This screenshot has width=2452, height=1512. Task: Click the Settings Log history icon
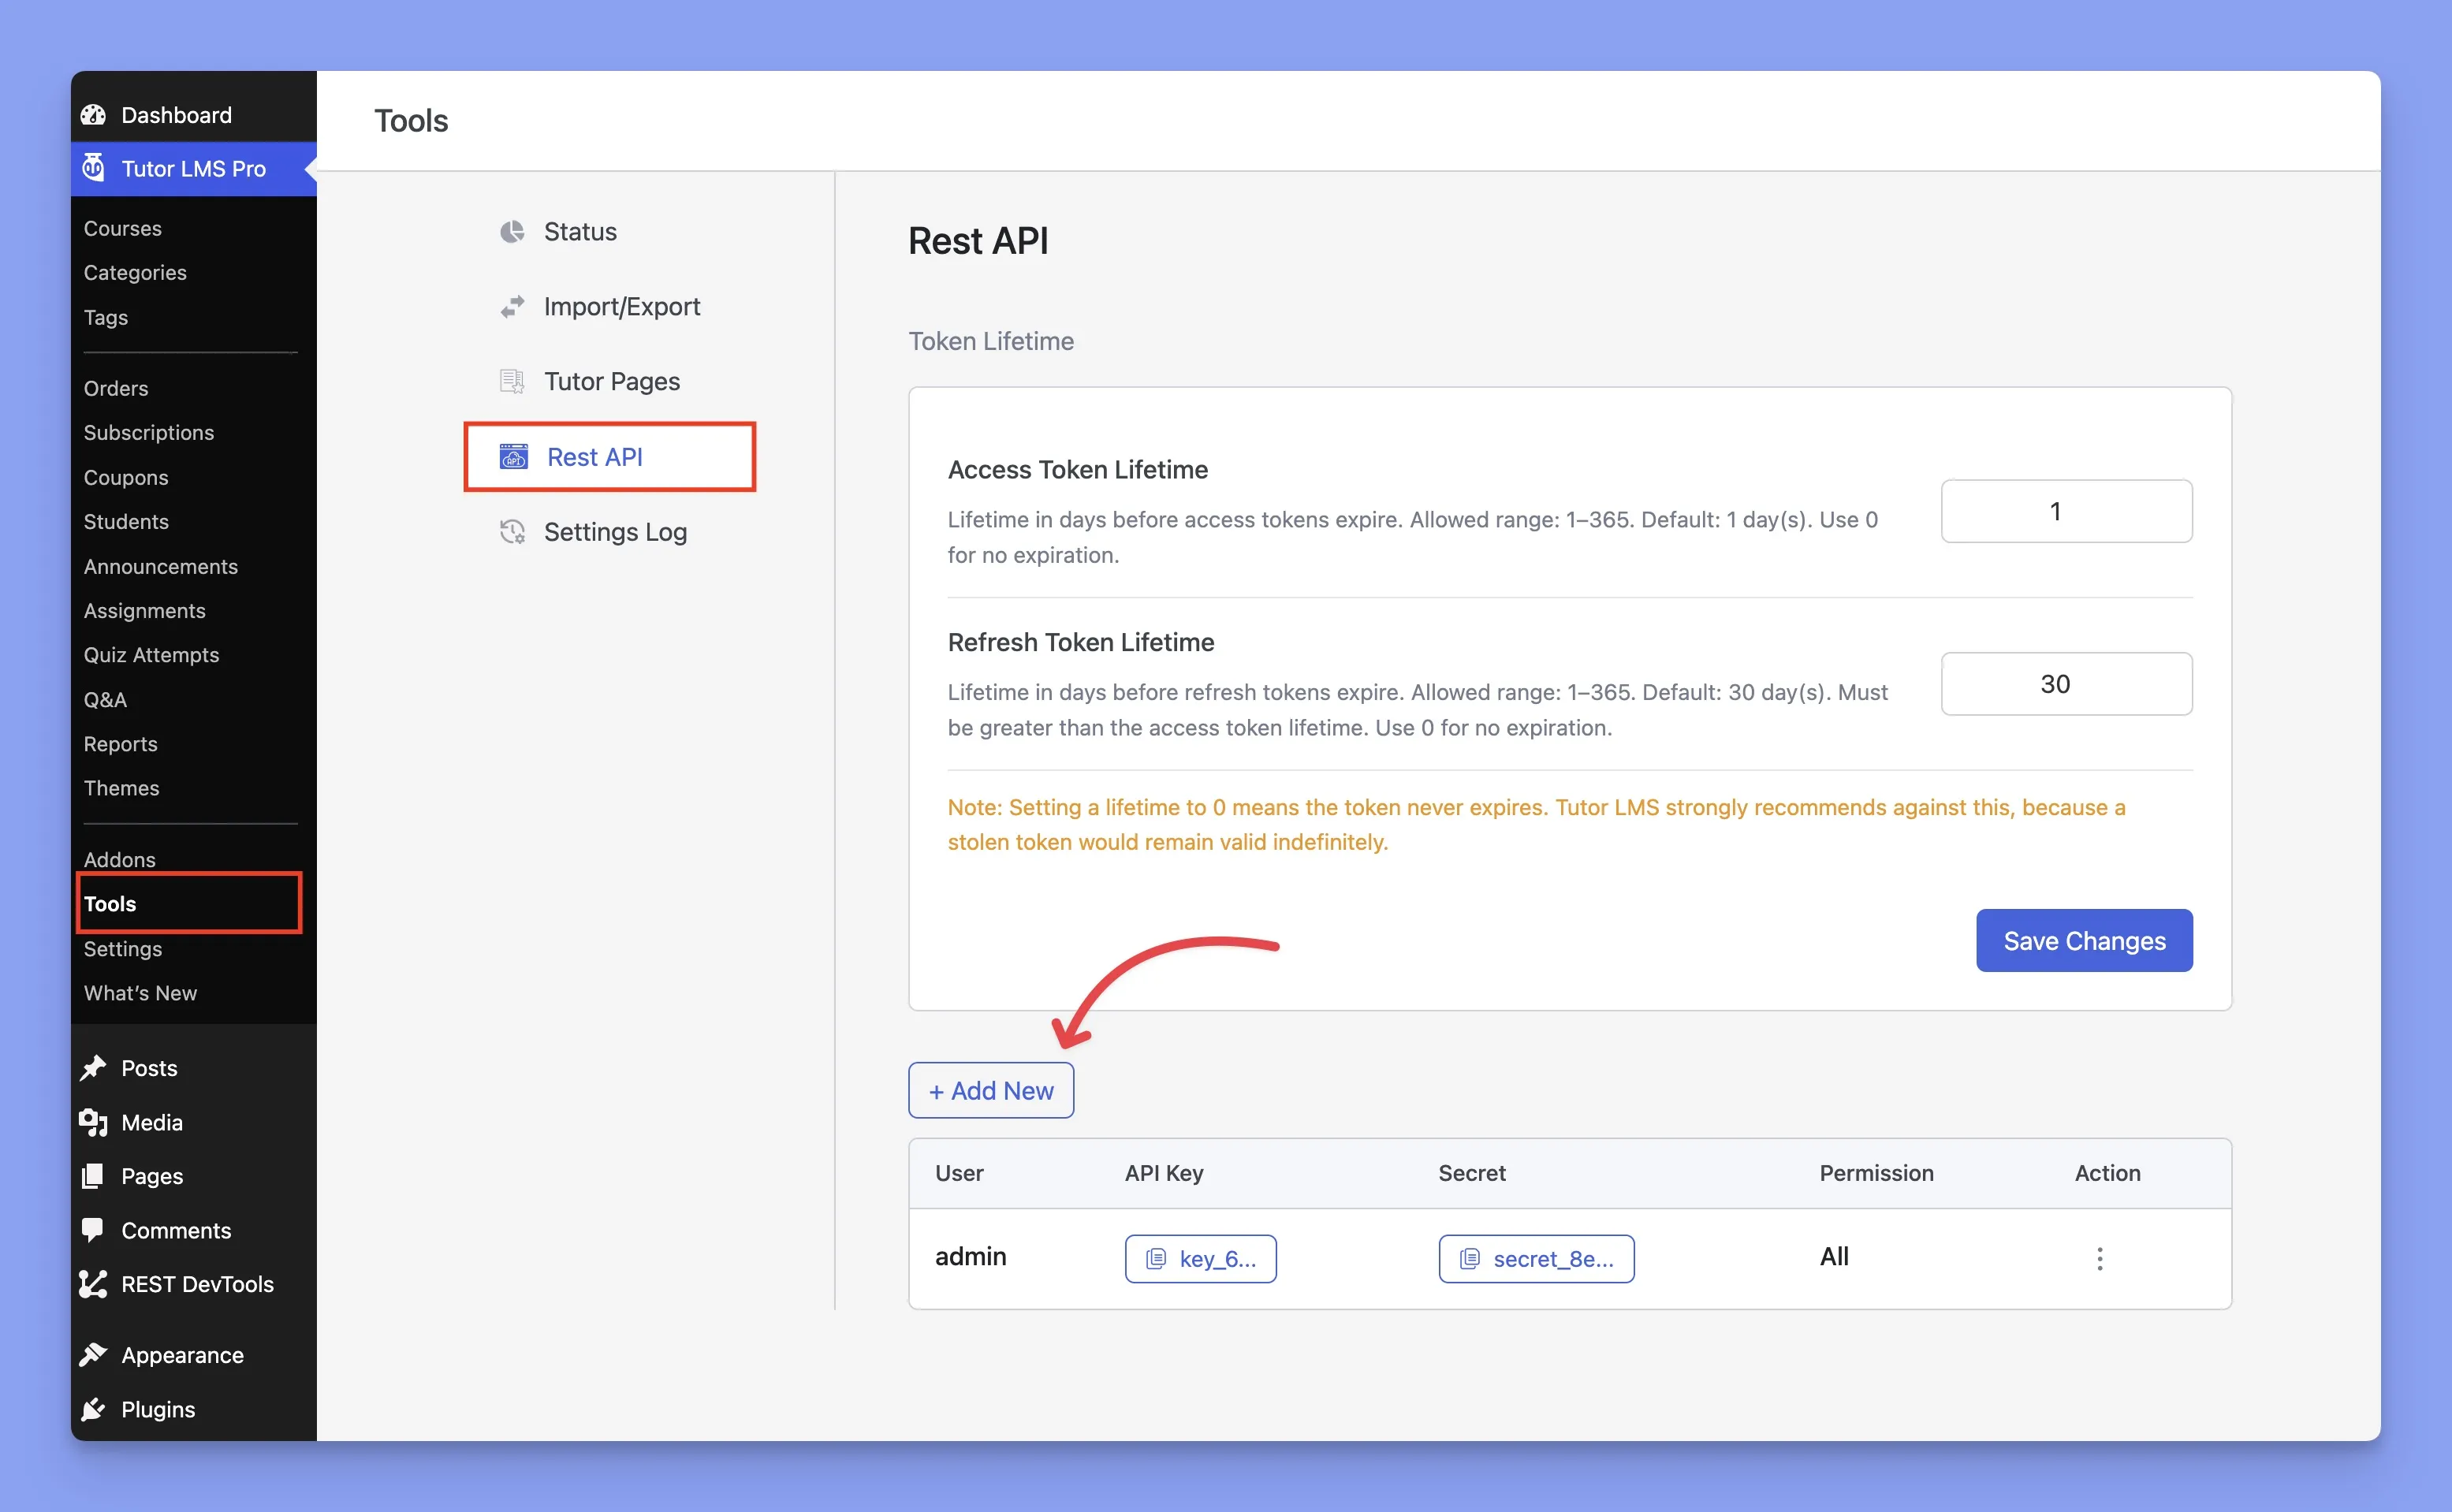(512, 532)
